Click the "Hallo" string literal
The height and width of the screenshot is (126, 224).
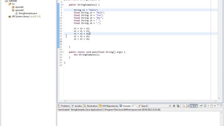[93, 10]
